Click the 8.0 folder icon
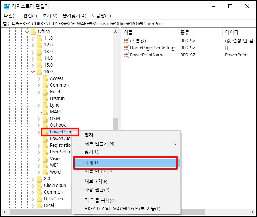 click(x=39, y=179)
